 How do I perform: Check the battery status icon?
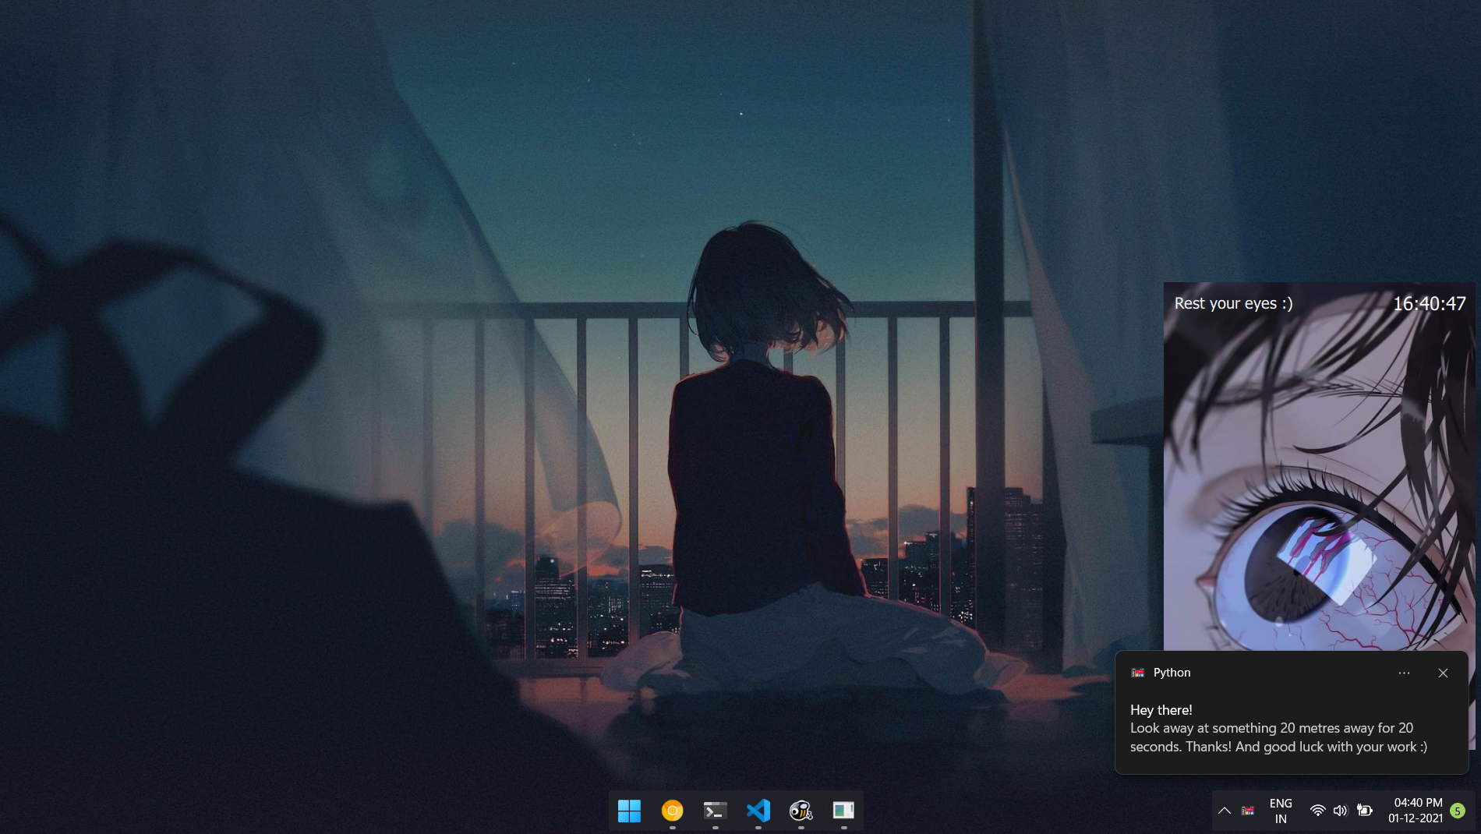click(x=1365, y=811)
